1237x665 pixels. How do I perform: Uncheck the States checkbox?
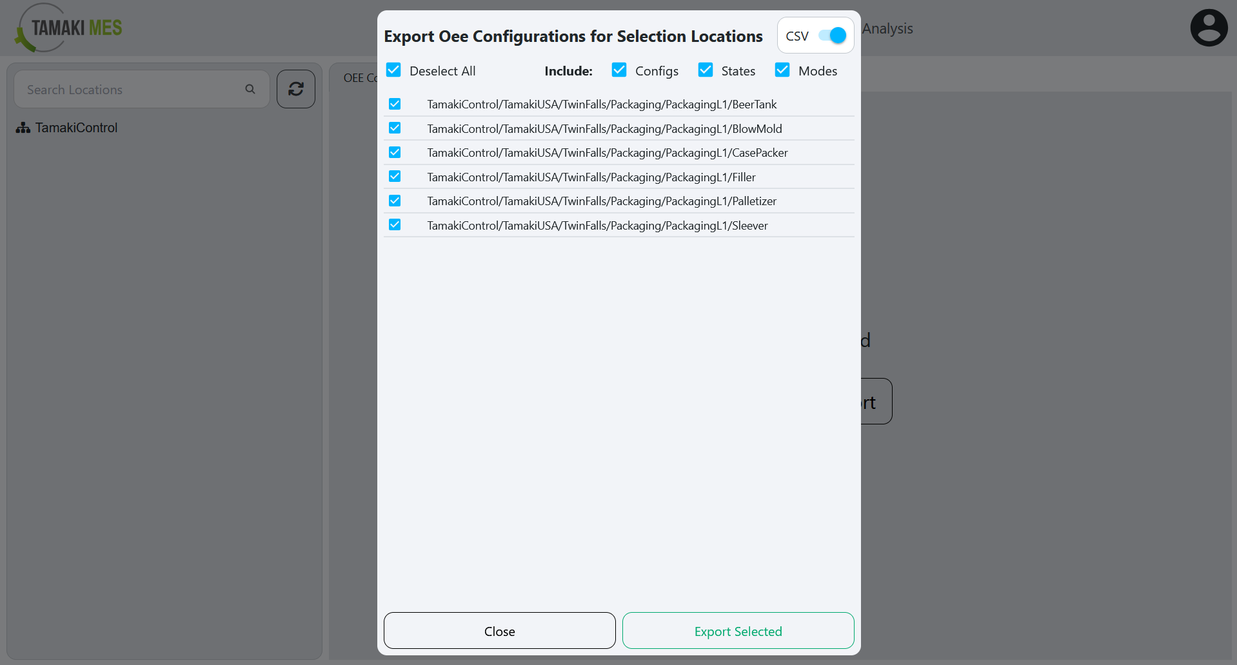click(x=705, y=69)
